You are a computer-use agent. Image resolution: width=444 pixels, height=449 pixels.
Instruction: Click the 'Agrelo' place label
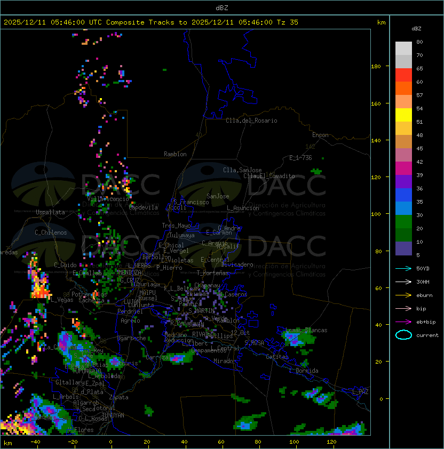click(130, 320)
